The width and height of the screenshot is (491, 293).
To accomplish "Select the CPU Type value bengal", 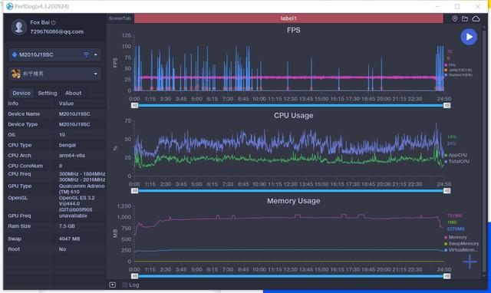I will (68, 145).
